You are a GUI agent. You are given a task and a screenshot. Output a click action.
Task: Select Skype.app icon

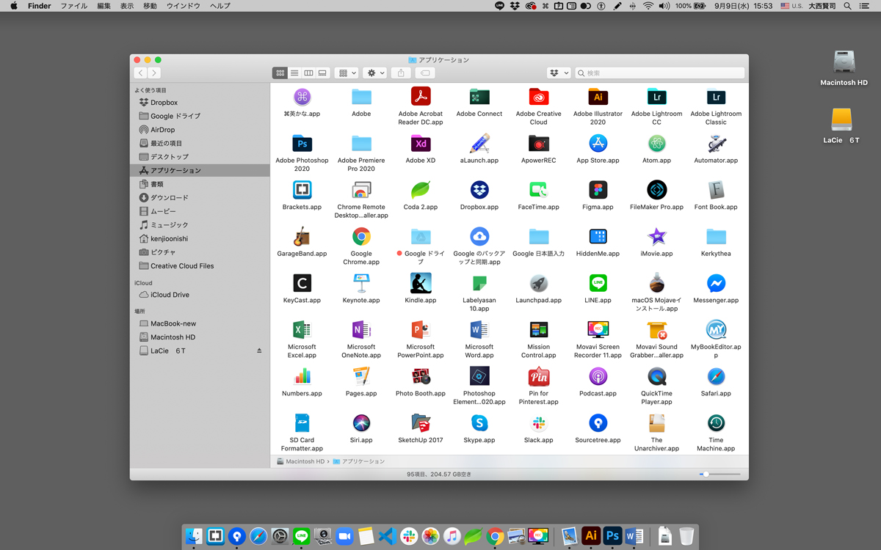(x=479, y=423)
